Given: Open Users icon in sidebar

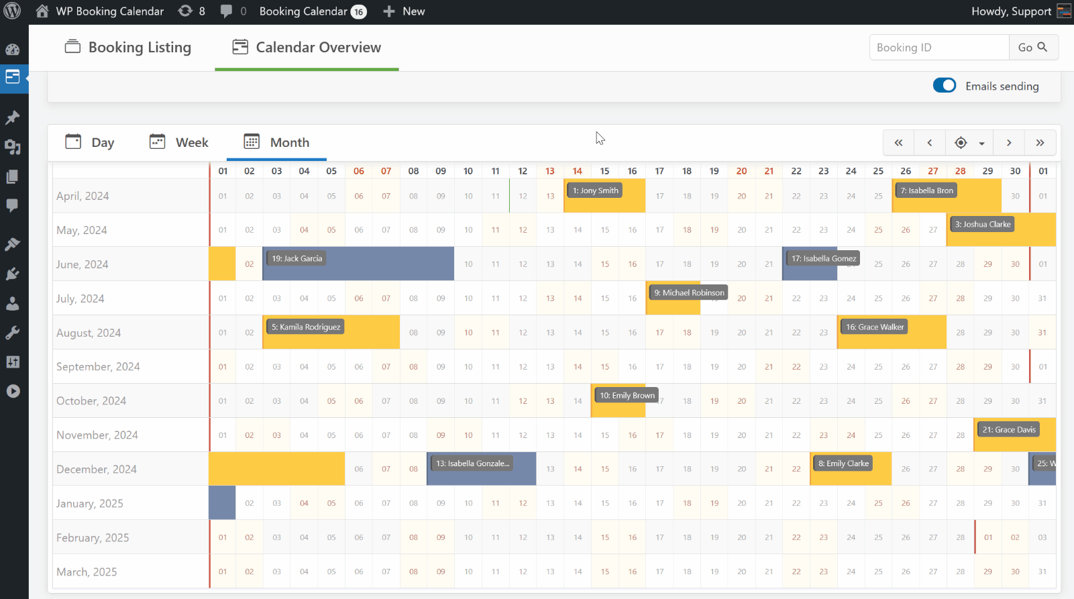Looking at the screenshot, I should click(x=13, y=303).
